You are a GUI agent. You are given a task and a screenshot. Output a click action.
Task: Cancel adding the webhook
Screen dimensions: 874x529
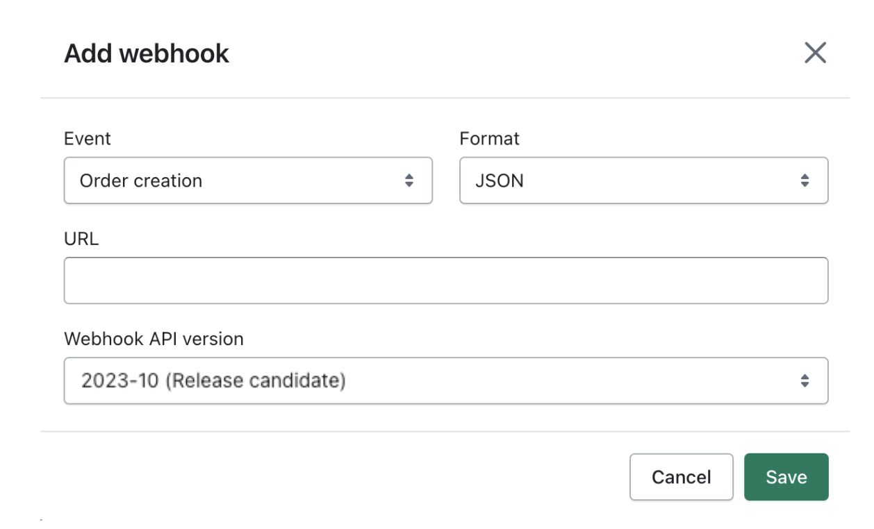[682, 477]
